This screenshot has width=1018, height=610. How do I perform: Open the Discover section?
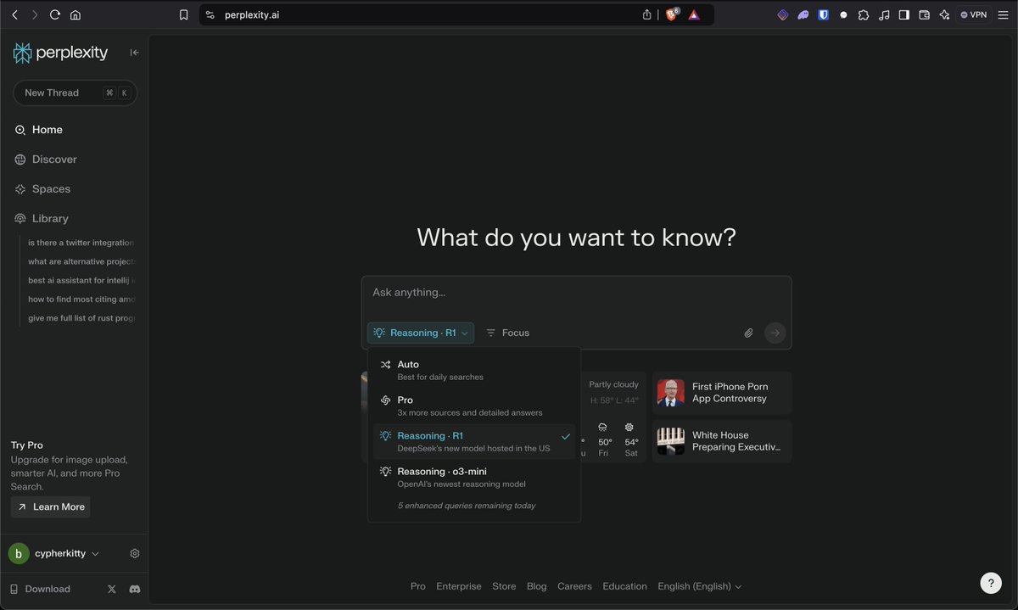pos(46,159)
